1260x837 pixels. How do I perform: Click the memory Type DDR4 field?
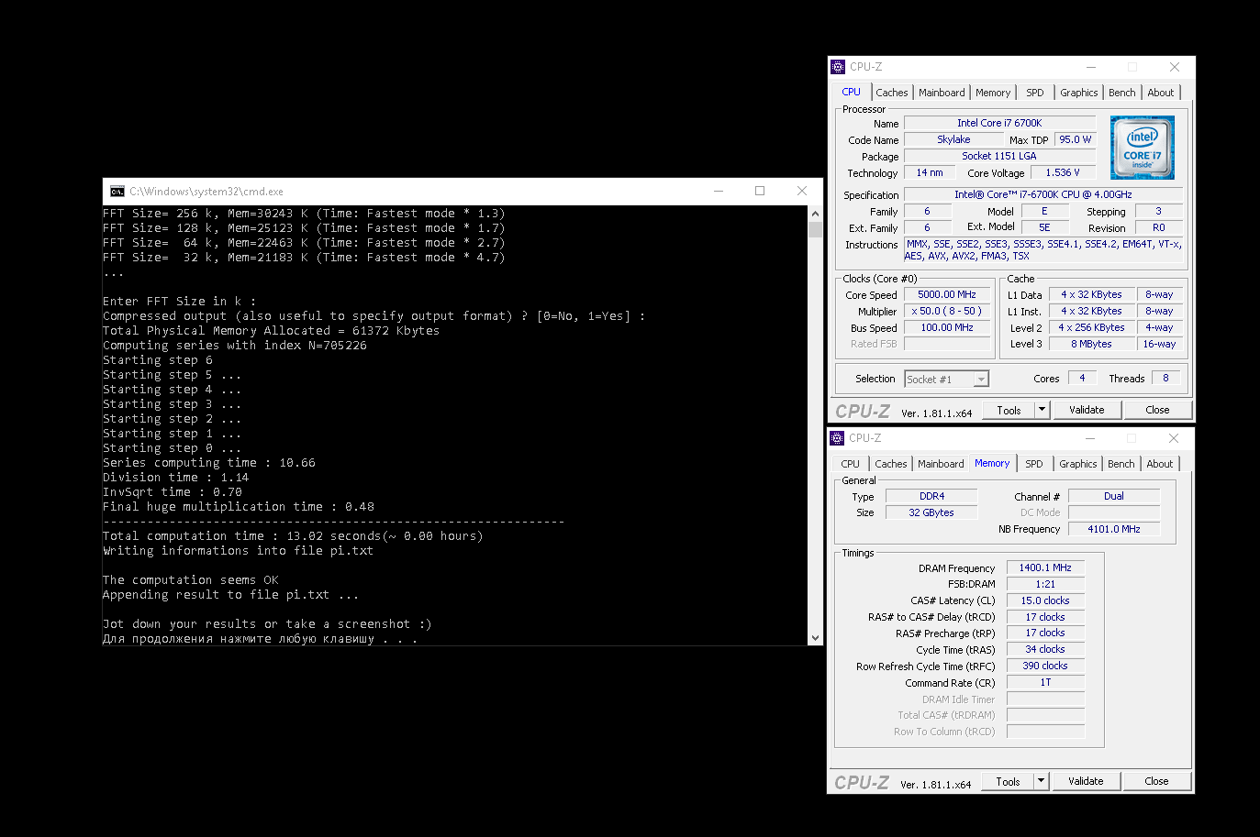click(x=931, y=496)
